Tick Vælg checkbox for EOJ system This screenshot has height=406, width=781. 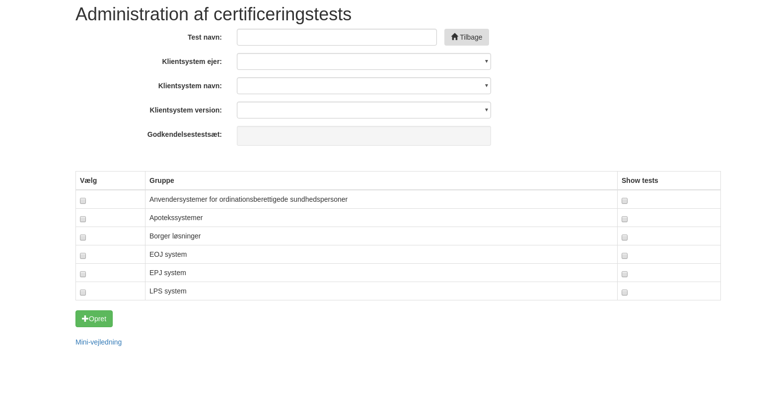[83, 256]
